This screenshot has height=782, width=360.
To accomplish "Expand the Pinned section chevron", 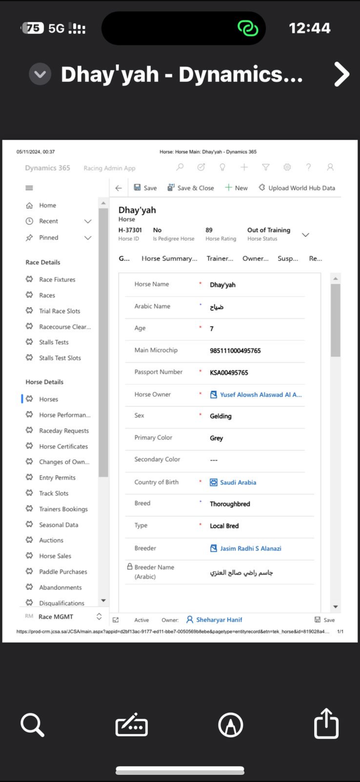I will coord(88,237).
